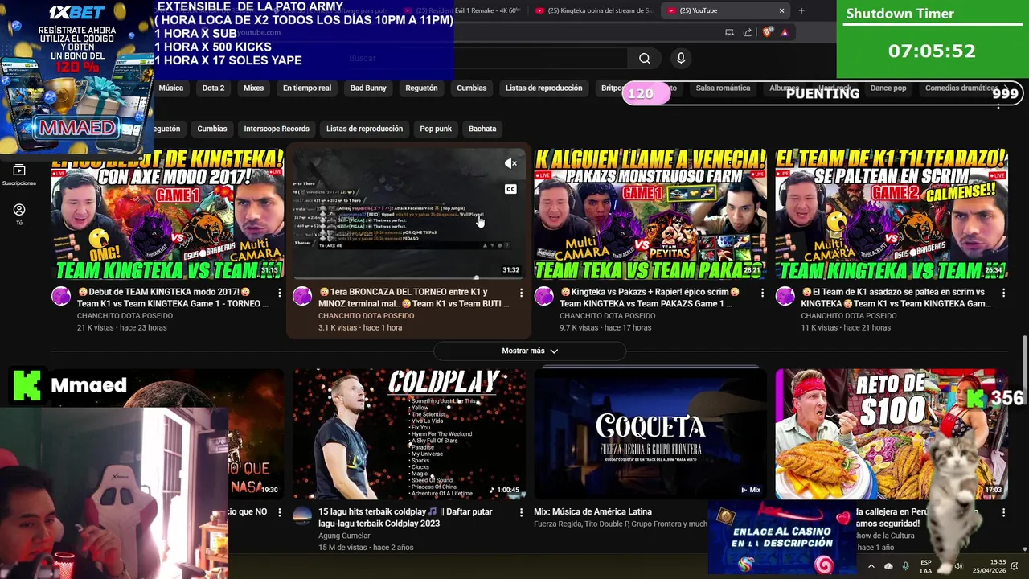This screenshot has width=1029, height=579.
Task: Click the scrollbar down arrow
Action: [x=1024, y=549]
